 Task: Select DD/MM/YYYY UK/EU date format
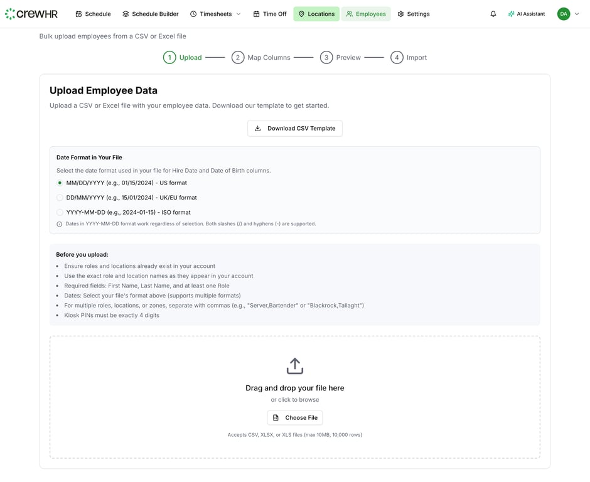point(60,198)
